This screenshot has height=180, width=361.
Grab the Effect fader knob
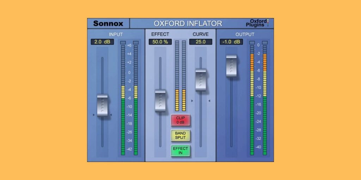(x=160, y=101)
